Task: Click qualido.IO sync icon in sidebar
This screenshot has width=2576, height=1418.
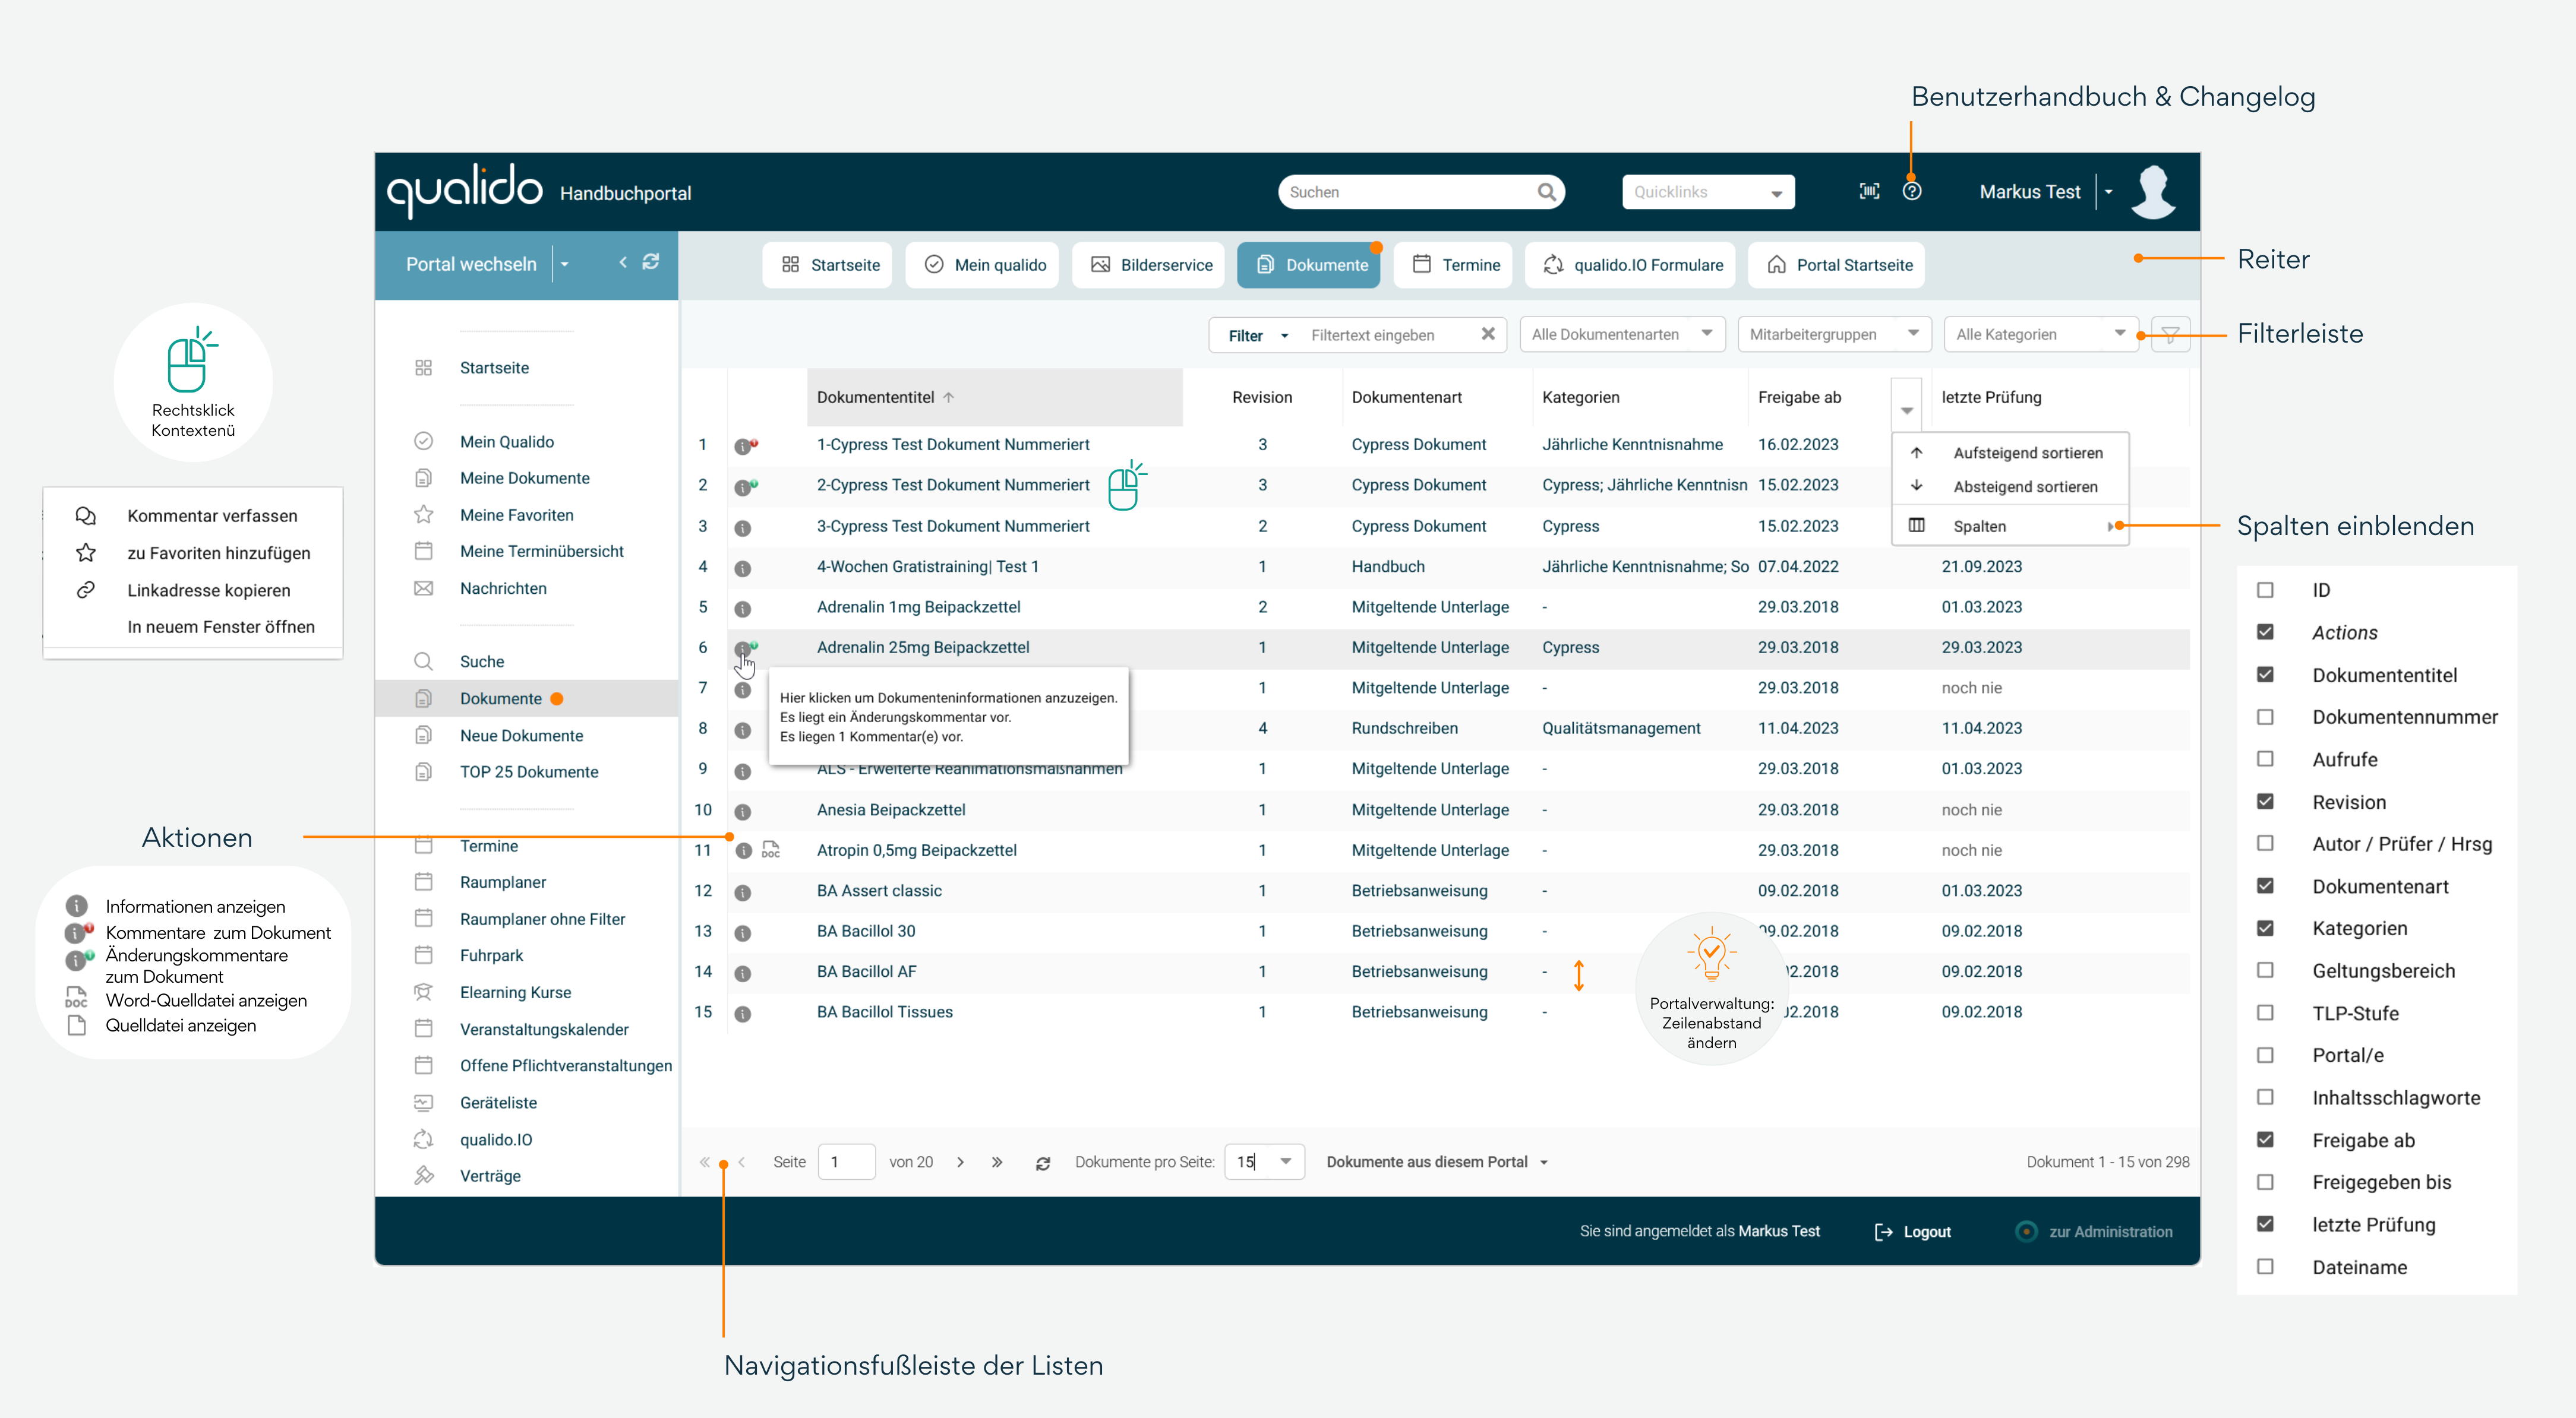Action: (423, 1139)
